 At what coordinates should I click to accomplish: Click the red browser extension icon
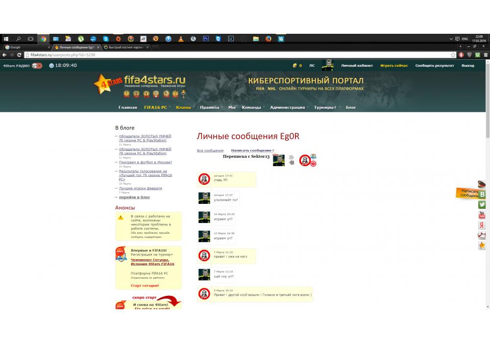pos(461,55)
